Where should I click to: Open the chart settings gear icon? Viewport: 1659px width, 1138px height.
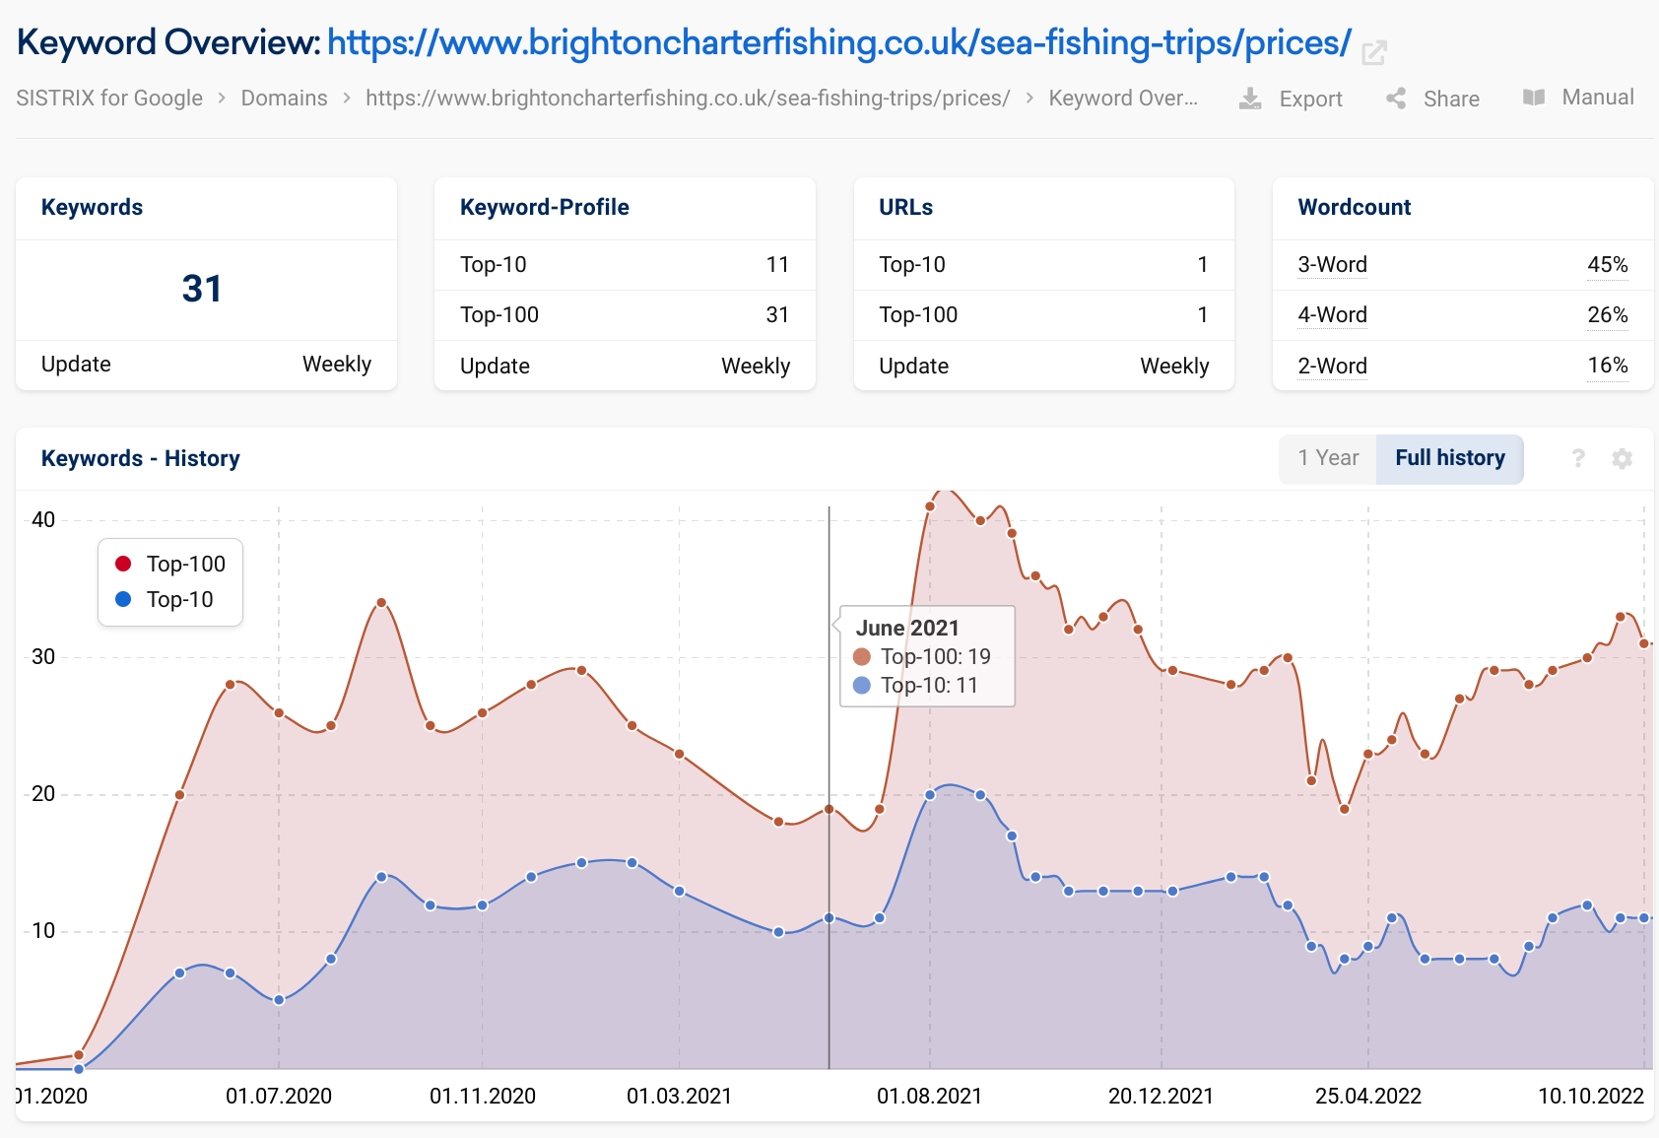(1622, 458)
